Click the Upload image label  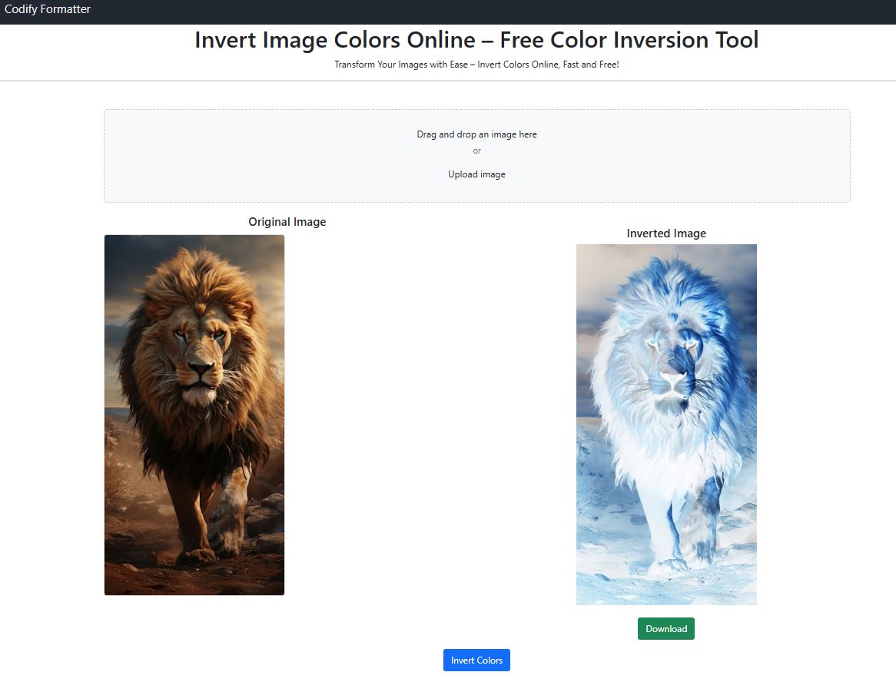(476, 174)
